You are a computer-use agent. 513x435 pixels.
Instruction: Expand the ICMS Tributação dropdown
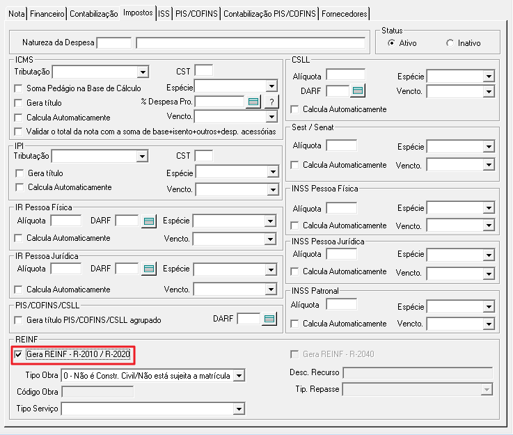pos(143,72)
